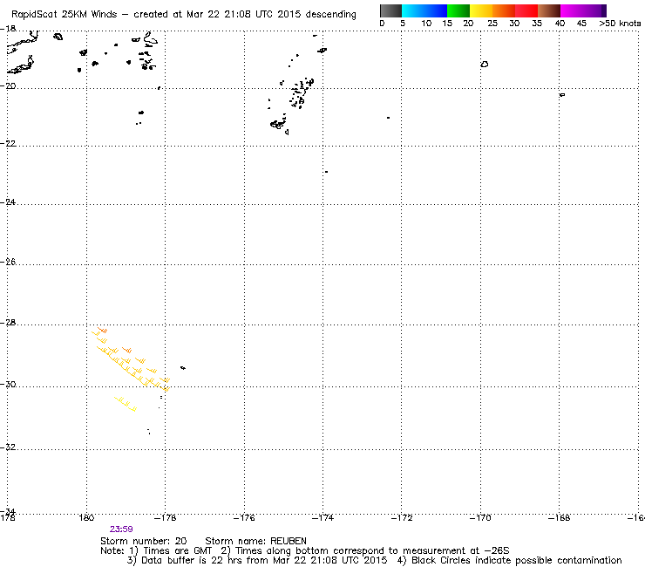Image resolution: width=645 pixels, height=567 pixels.
Task: Click the '-170' longitude axis label
Action: click(480, 517)
